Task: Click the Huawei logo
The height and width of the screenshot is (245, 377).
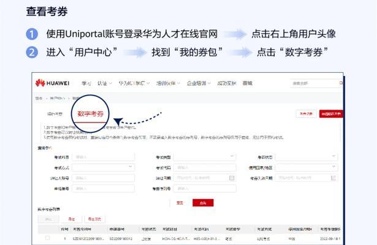Action: click(53, 83)
